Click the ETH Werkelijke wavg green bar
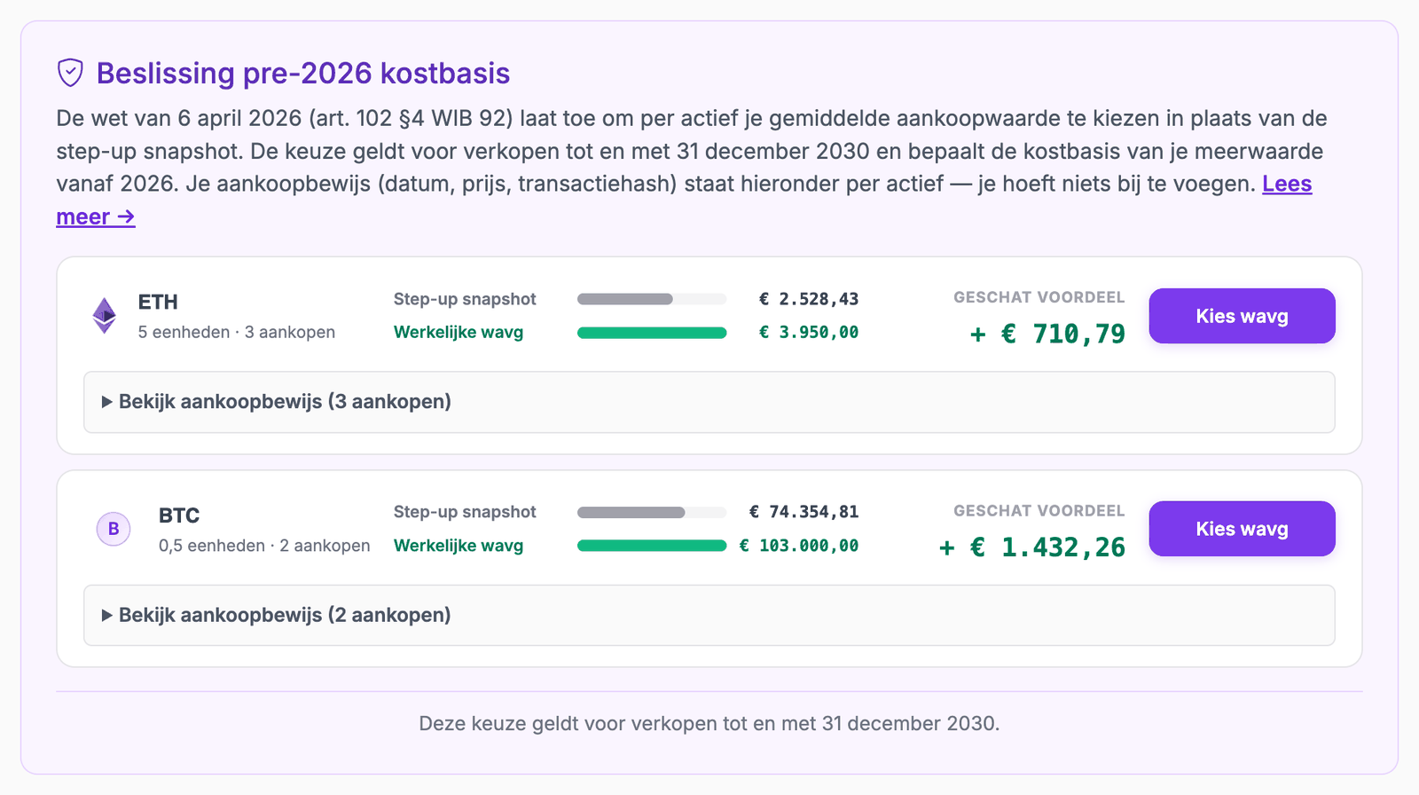 pos(652,333)
